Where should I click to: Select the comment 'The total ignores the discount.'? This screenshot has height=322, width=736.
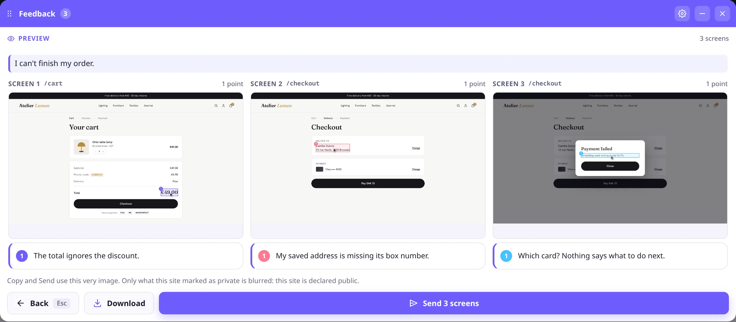tap(126, 256)
